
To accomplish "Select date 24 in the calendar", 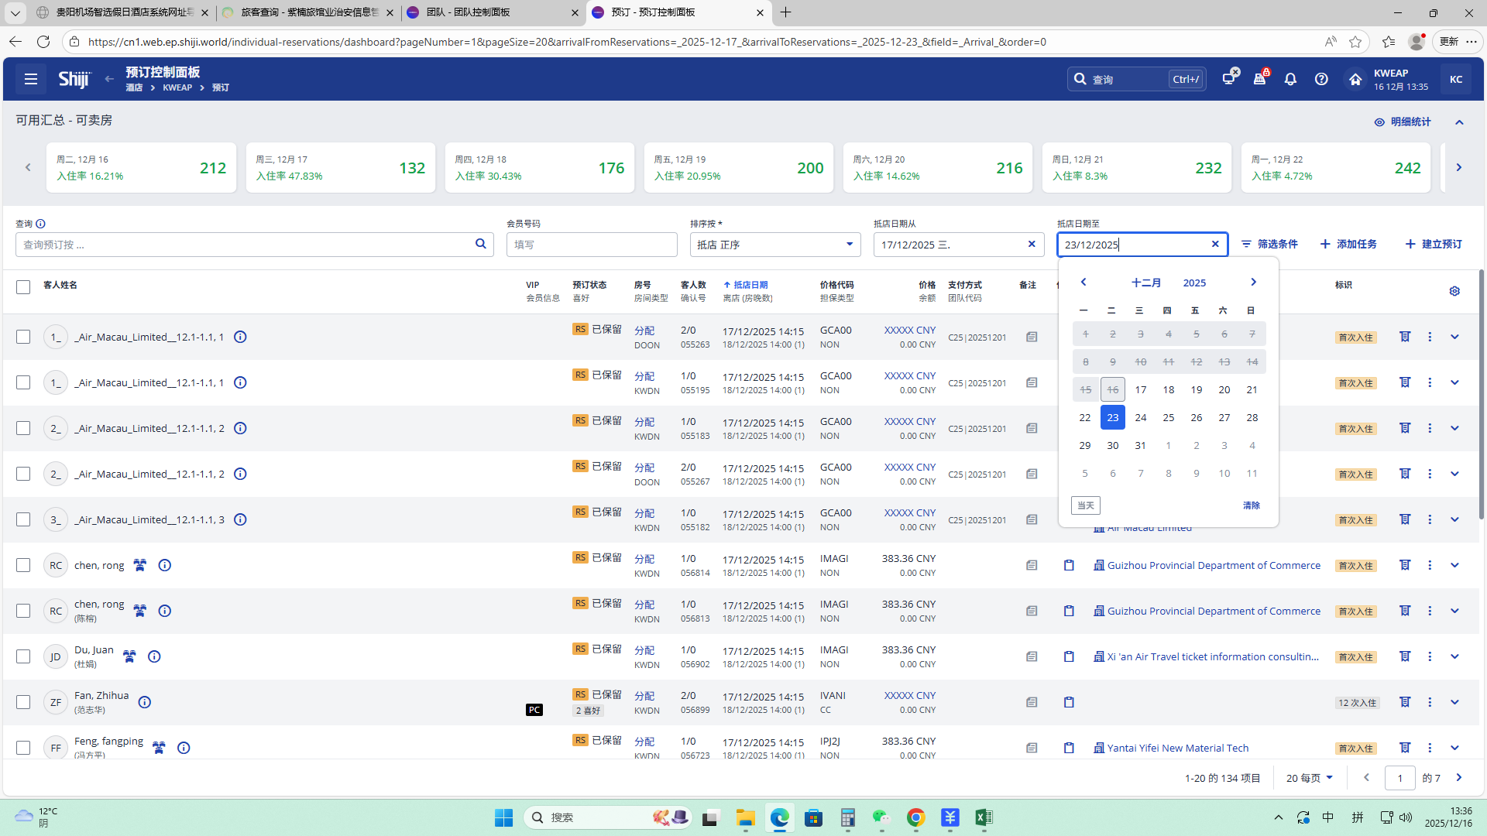I will point(1140,417).
